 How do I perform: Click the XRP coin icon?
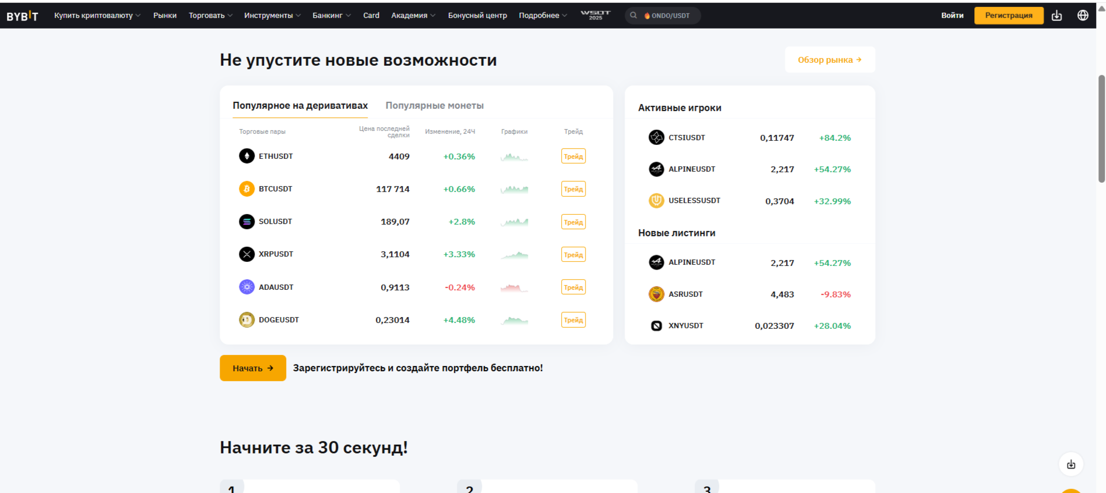247,254
